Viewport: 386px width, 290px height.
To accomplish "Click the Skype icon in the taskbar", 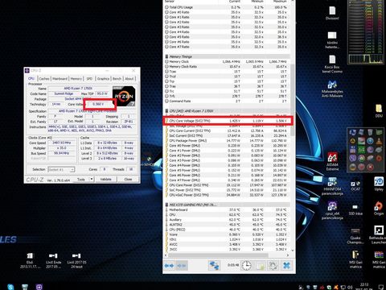I will (x=10, y=287).
